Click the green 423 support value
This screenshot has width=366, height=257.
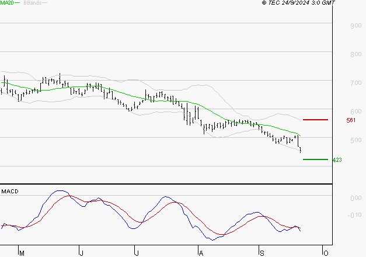pyautogui.click(x=337, y=160)
